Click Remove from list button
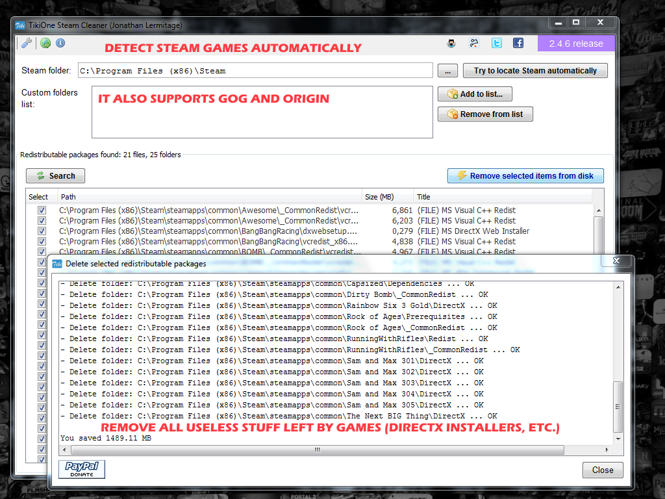Image resolution: width=665 pixels, height=499 pixels. (485, 114)
